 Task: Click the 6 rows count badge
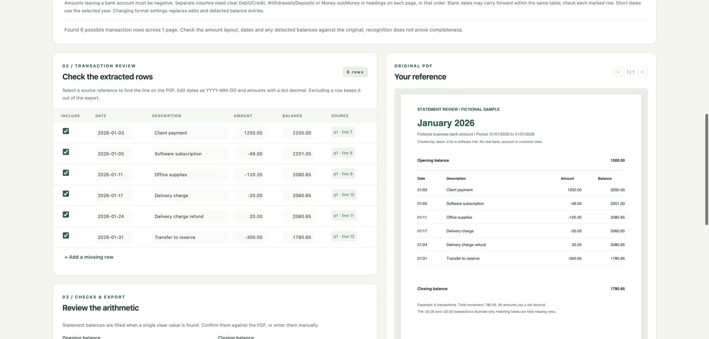(x=355, y=72)
